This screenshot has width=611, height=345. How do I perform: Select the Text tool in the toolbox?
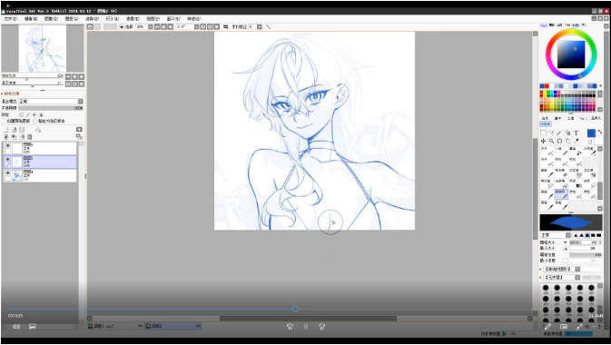pos(576,133)
